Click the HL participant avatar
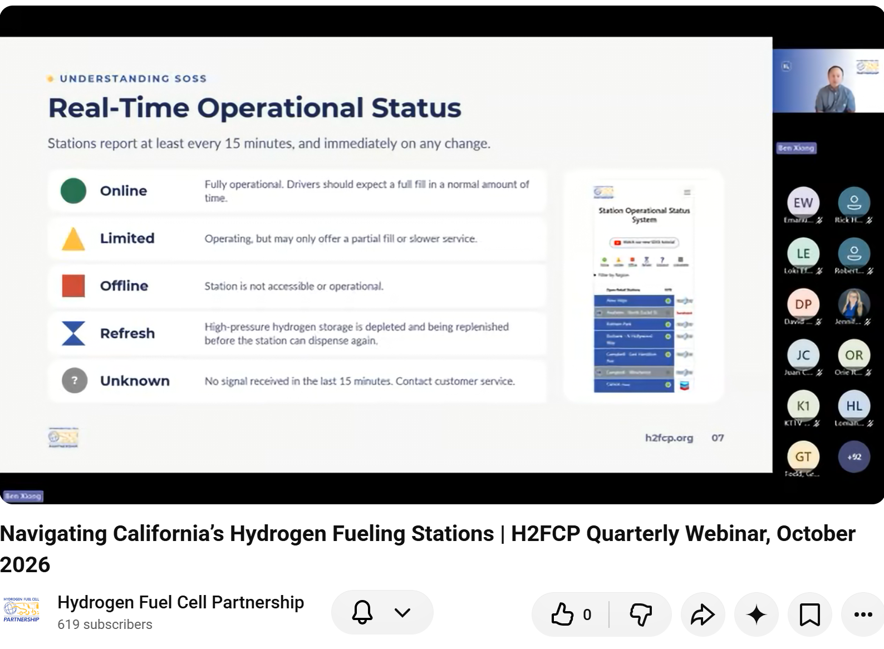This screenshot has height=649, width=884. [x=854, y=406]
